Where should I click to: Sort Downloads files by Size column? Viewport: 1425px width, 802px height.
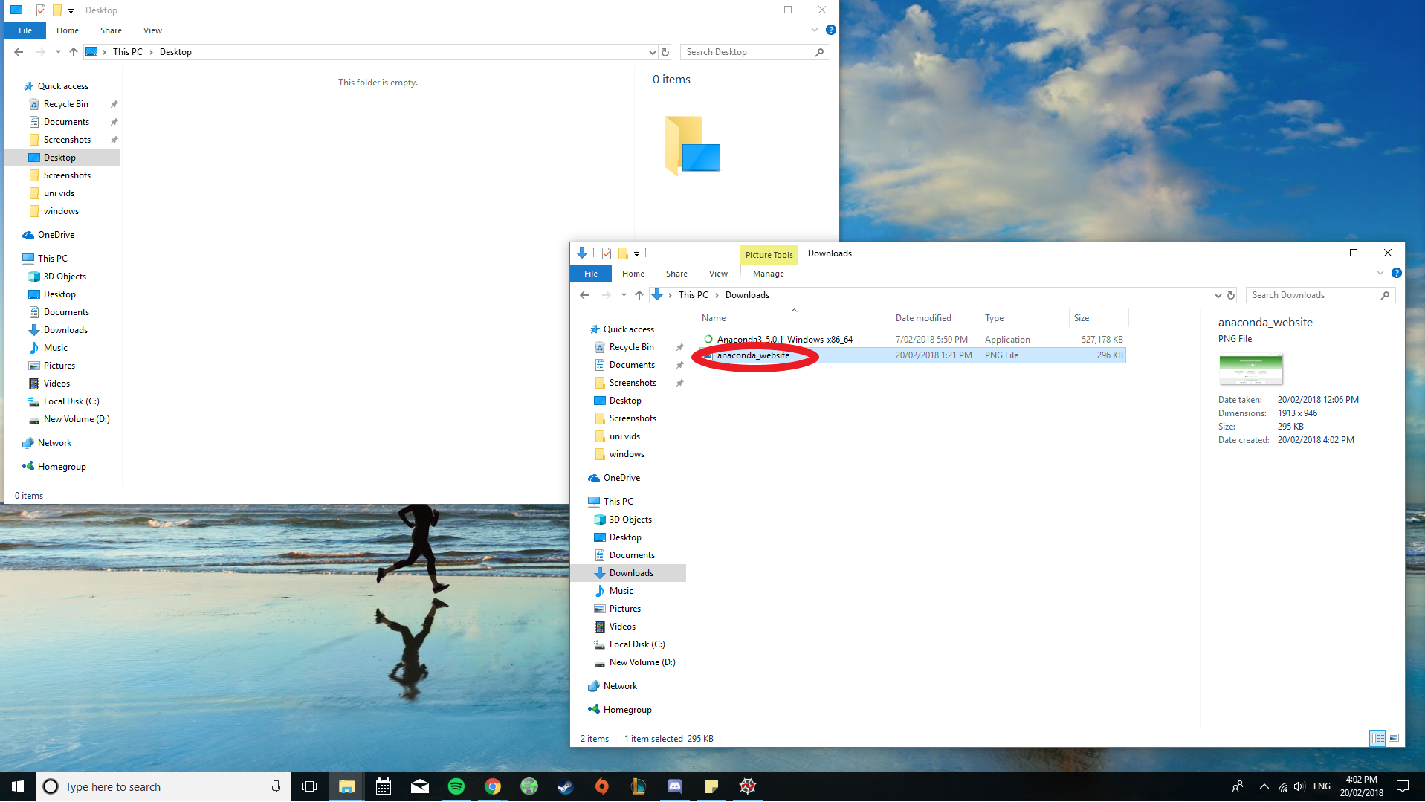1099,318
